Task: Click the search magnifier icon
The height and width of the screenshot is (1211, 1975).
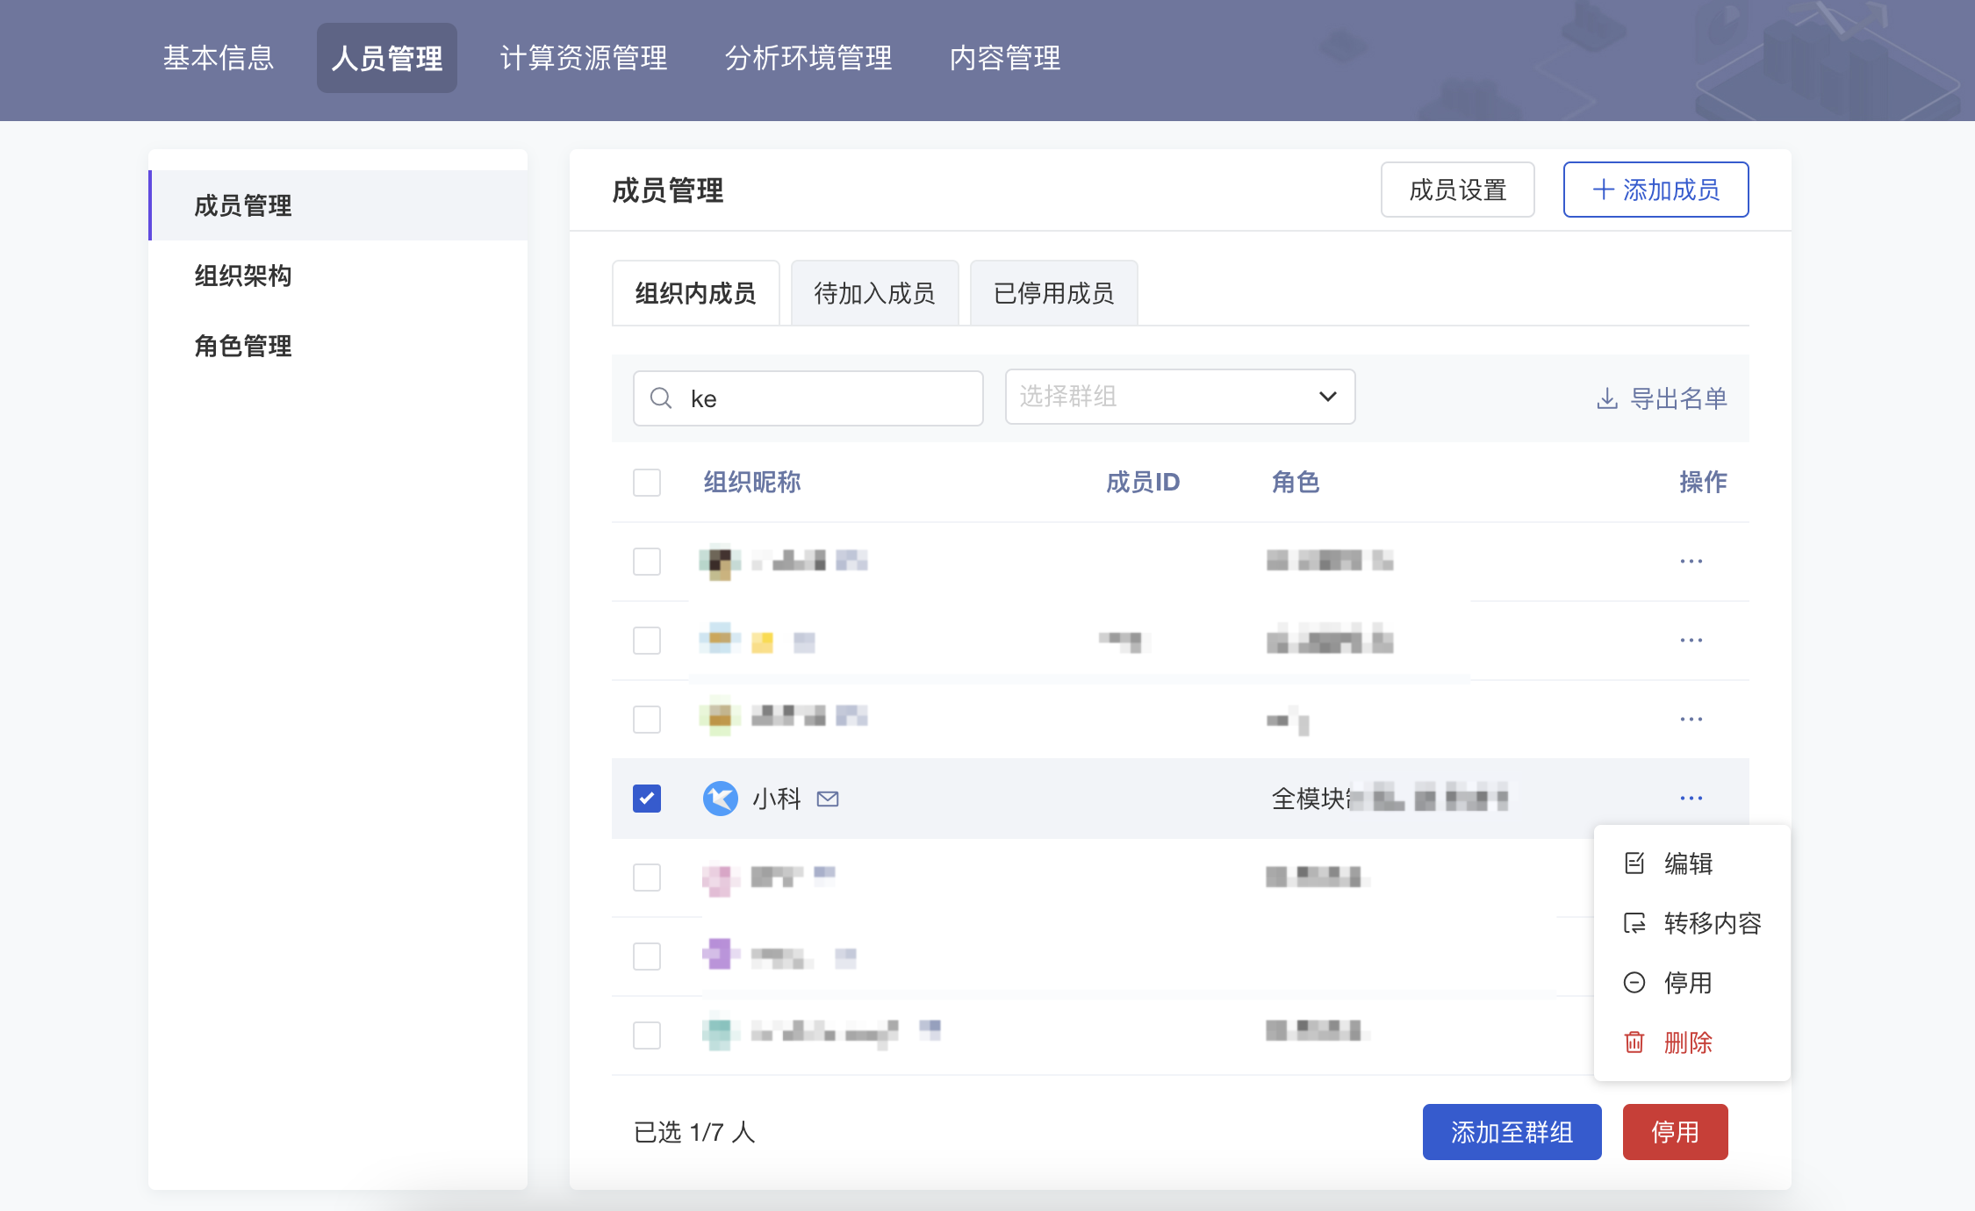Action: click(x=661, y=398)
